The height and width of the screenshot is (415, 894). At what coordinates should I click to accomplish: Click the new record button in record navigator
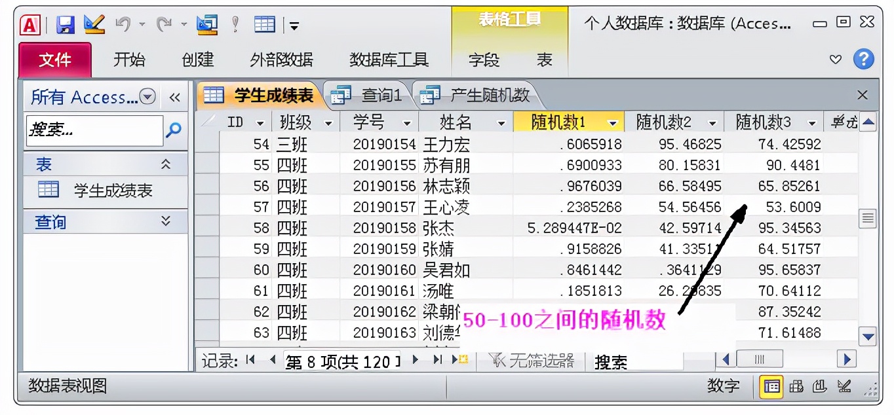click(461, 361)
